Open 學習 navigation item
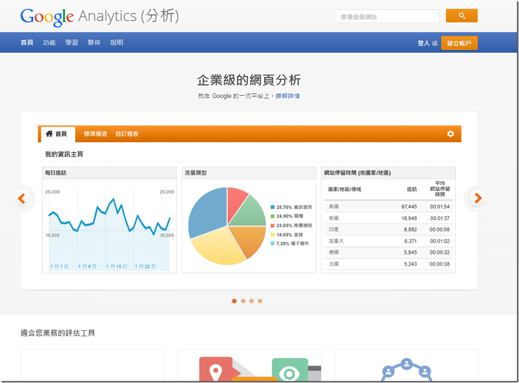The image size is (519, 383). pos(72,42)
